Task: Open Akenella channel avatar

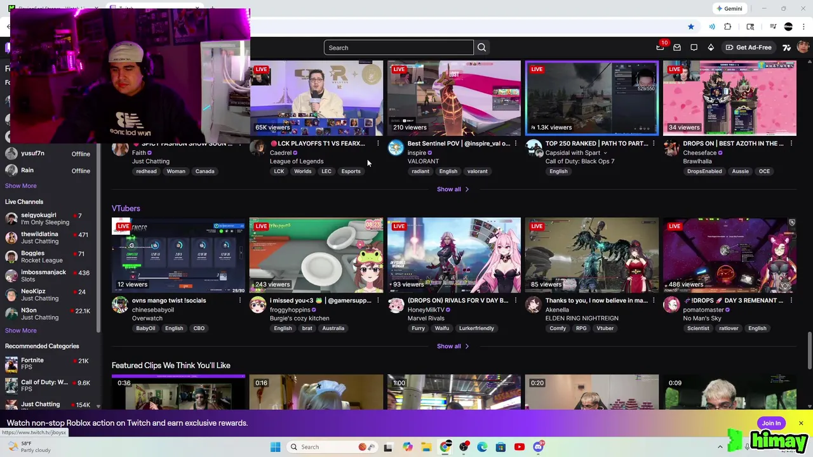Action: (534, 305)
